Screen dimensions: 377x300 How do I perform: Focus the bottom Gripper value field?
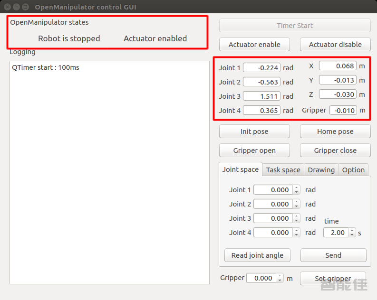[261, 278]
